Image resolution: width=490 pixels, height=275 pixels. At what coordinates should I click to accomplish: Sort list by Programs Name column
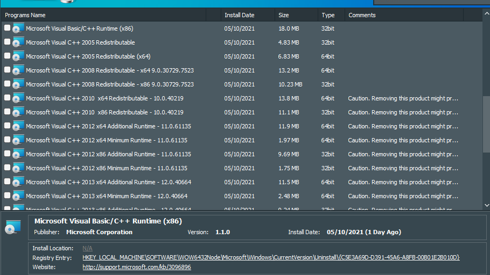click(103, 15)
